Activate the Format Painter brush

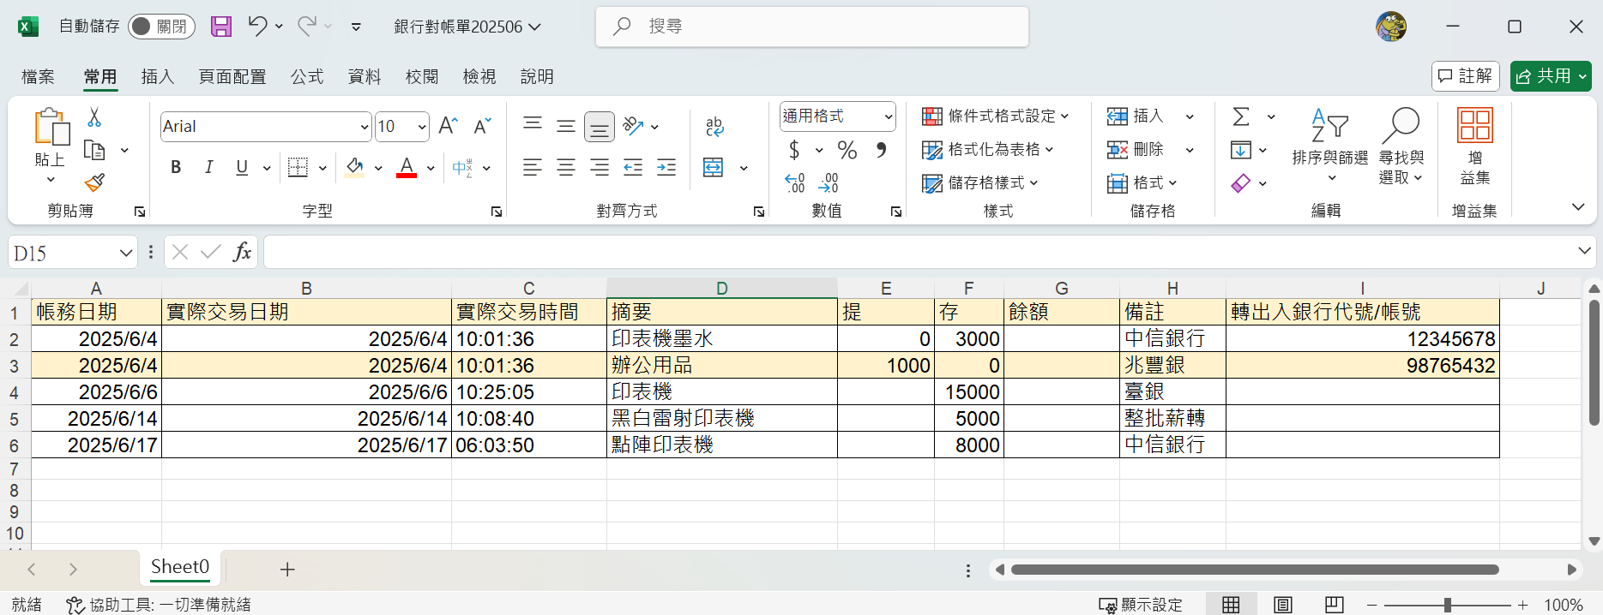pyautogui.click(x=94, y=182)
